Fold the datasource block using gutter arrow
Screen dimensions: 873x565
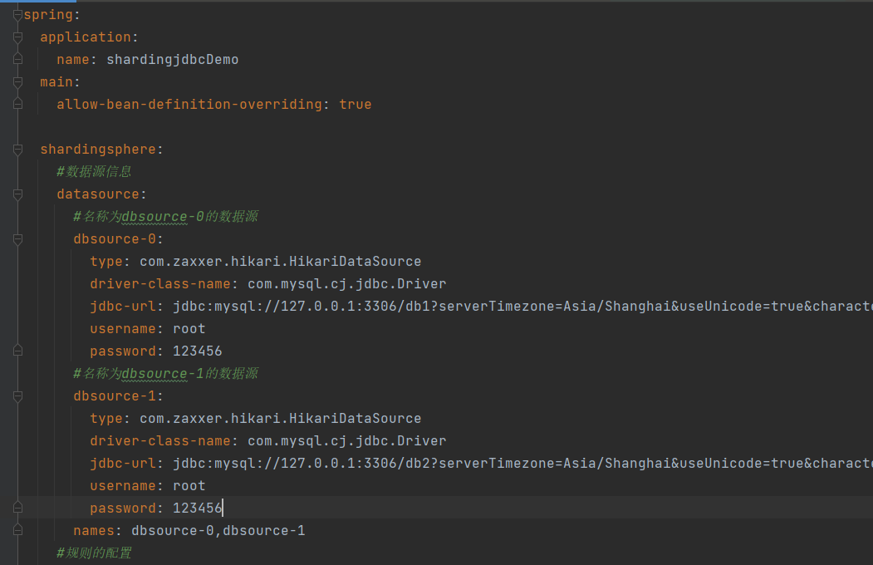coord(17,194)
